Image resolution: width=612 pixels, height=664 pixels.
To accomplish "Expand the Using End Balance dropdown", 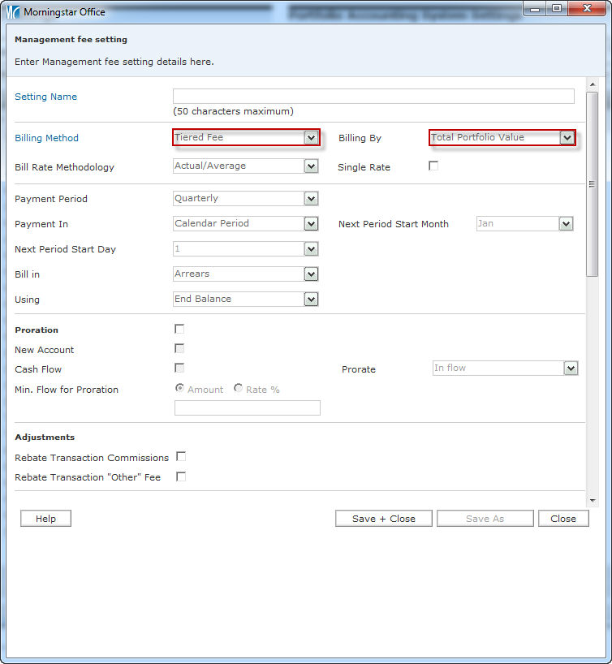I will click(246, 299).
